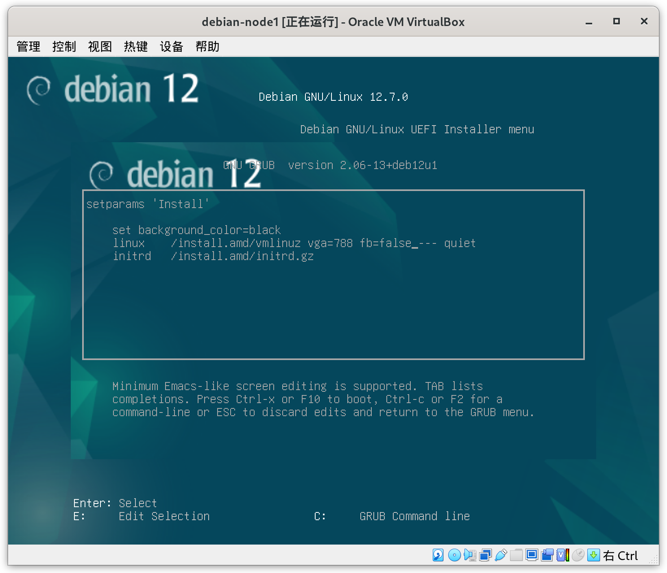Open the 帮助 menu
Screen dimensions: 667x573
(x=207, y=47)
